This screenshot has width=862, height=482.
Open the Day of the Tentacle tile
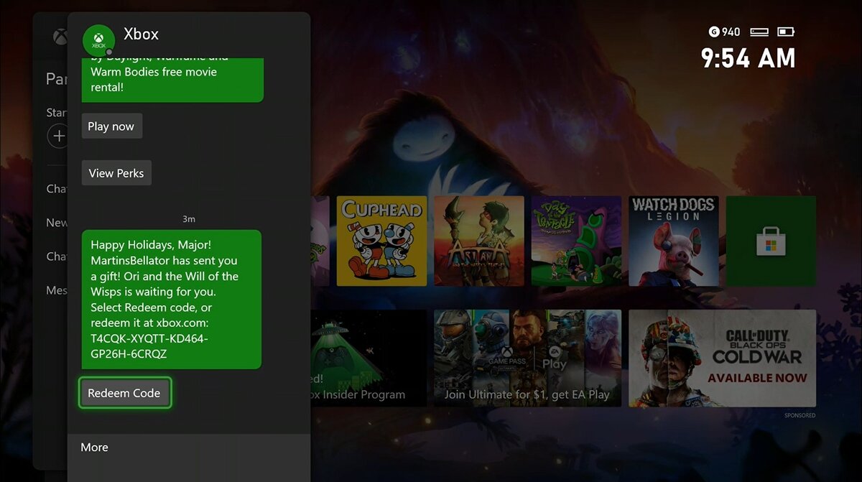coord(576,241)
